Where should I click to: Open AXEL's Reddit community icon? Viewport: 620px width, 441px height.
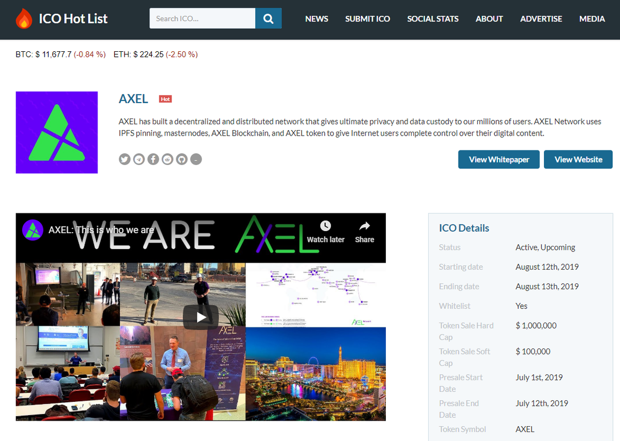click(x=167, y=159)
